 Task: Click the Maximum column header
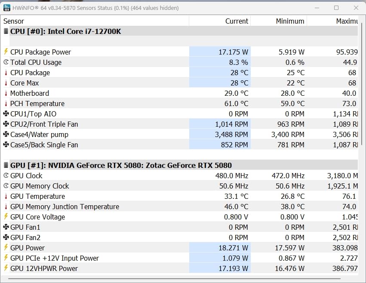[x=332, y=21]
